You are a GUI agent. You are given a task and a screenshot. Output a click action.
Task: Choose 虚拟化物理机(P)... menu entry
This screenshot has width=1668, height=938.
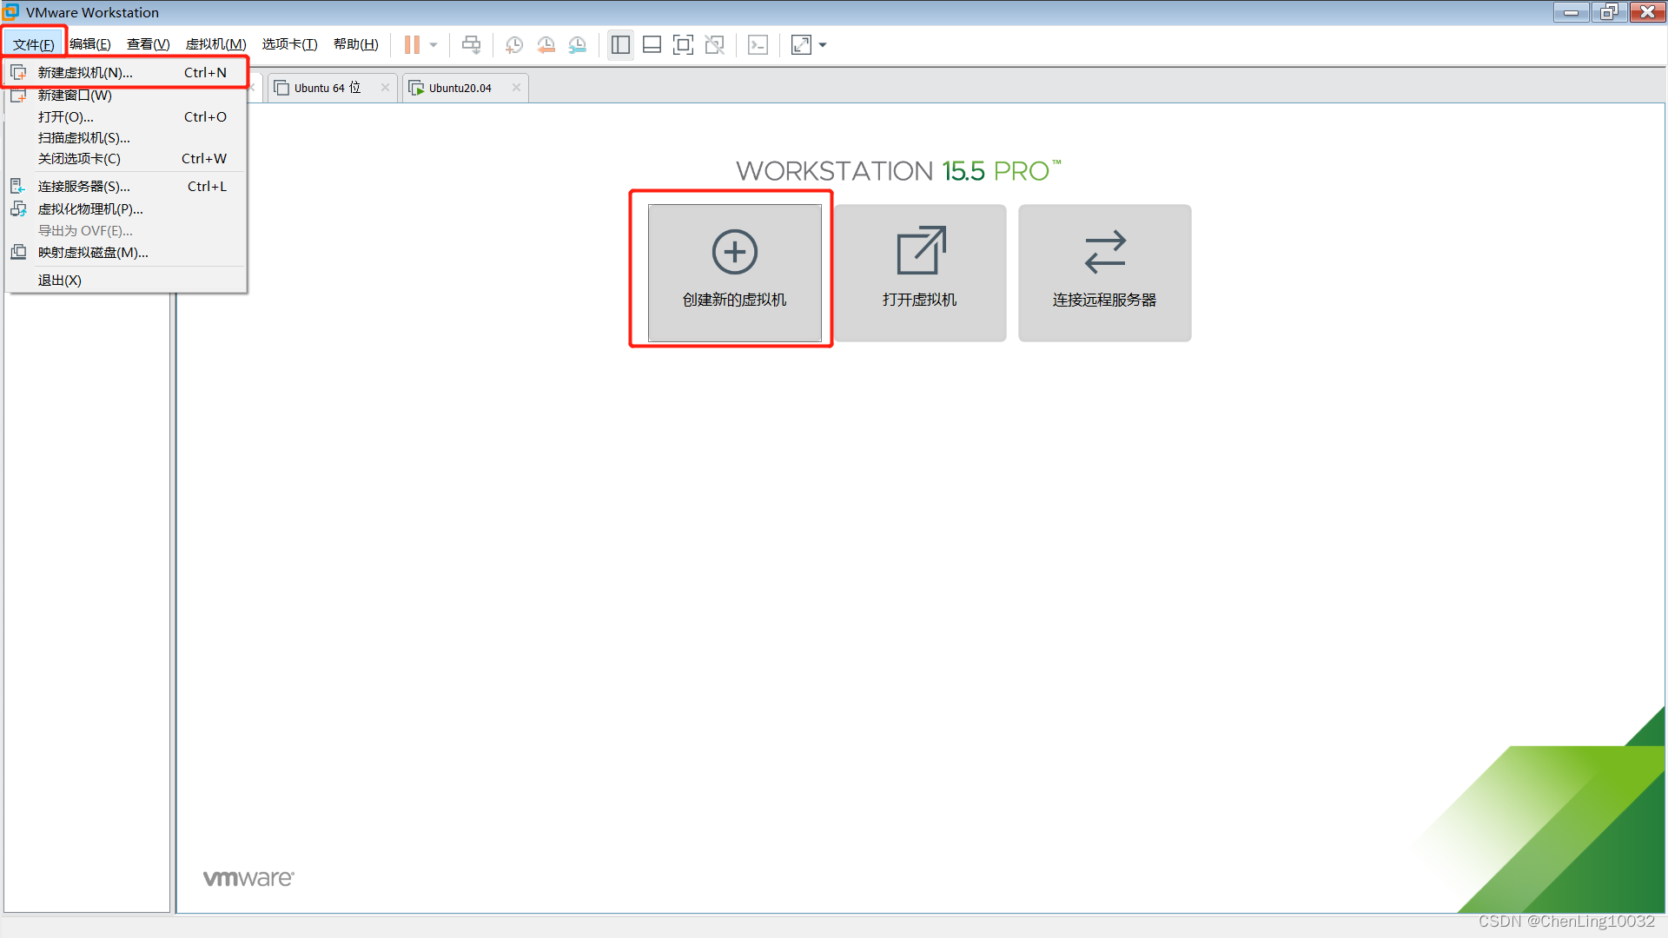pos(126,208)
